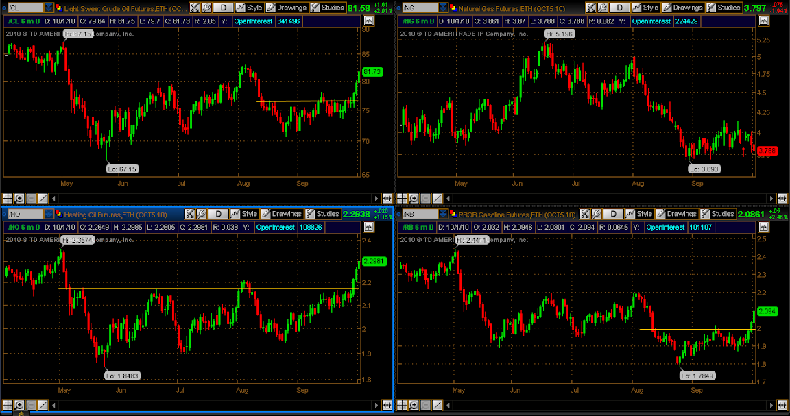The width and height of the screenshot is (790, 416).
Task: Click the 'Lo: 1.7849' low label on /RB chart
Action: point(697,376)
